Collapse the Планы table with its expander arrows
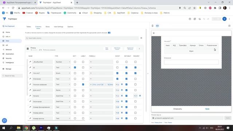 pos(139,49)
